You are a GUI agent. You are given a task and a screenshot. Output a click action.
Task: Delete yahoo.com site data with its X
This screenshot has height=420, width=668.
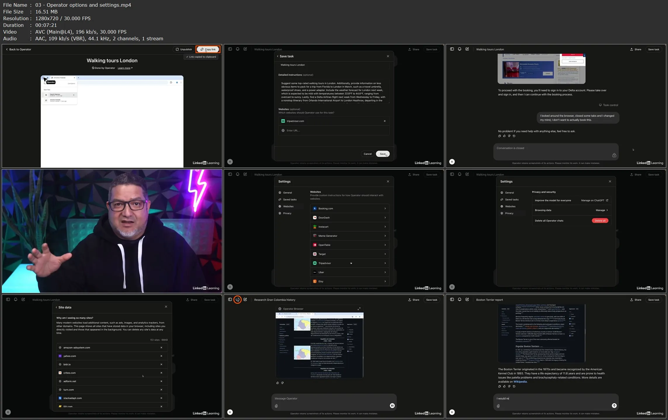click(161, 356)
